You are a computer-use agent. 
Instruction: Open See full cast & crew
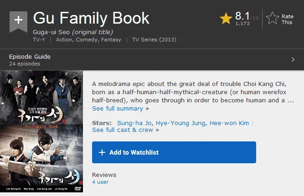pos(123,130)
